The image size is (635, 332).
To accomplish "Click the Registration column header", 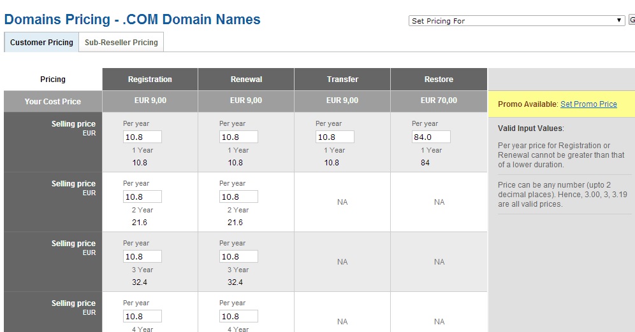I will 150,80.
